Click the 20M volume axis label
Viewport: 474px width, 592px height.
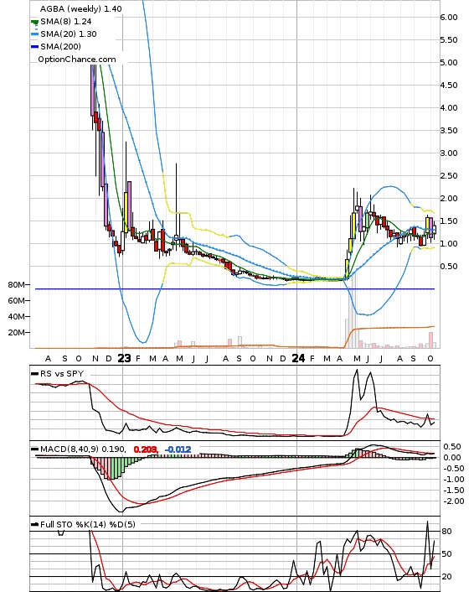[x=17, y=333]
